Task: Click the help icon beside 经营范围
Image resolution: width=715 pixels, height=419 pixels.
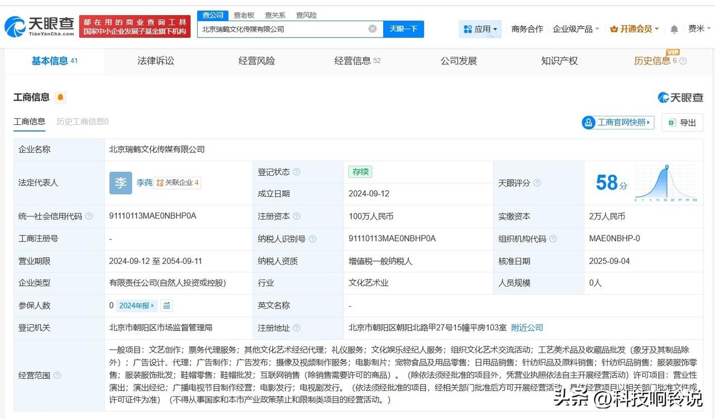Action: [57, 375]
